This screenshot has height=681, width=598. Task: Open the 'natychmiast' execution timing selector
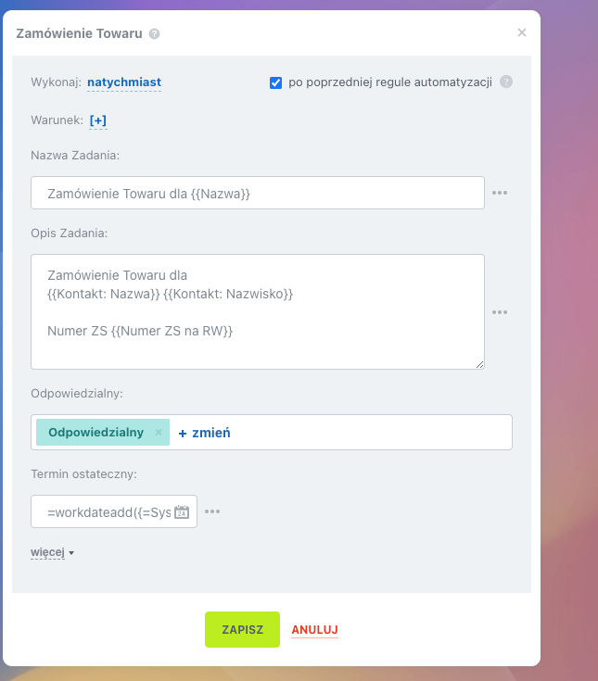[x=124, y=82]
